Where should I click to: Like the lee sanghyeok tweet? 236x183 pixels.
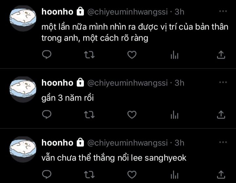(x=132, y=174)
